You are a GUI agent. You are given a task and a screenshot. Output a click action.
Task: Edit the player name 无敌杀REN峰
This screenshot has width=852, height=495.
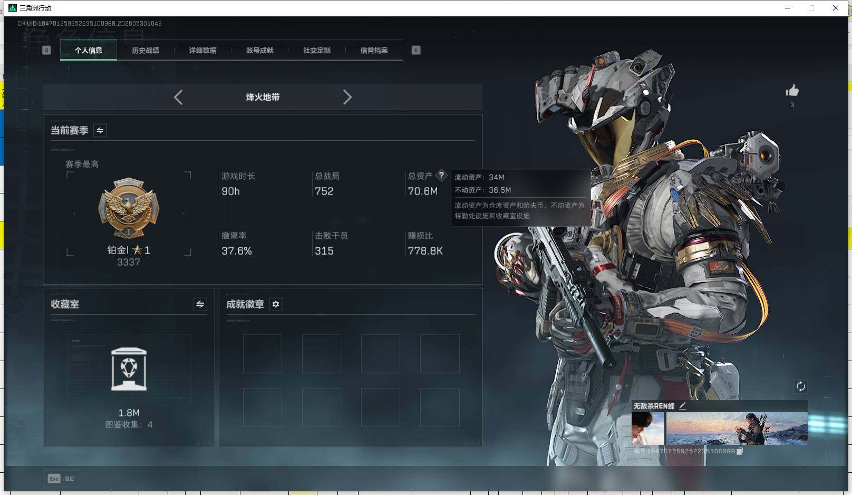682,405
